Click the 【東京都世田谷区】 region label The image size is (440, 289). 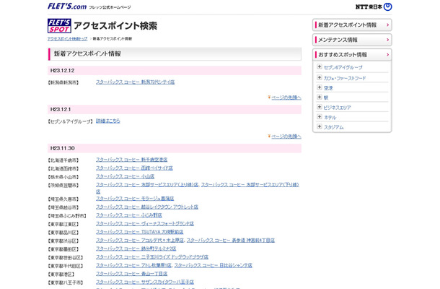[x=66, y=258]
